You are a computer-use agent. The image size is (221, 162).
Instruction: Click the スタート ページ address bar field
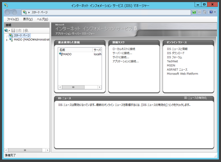point(106,13)
